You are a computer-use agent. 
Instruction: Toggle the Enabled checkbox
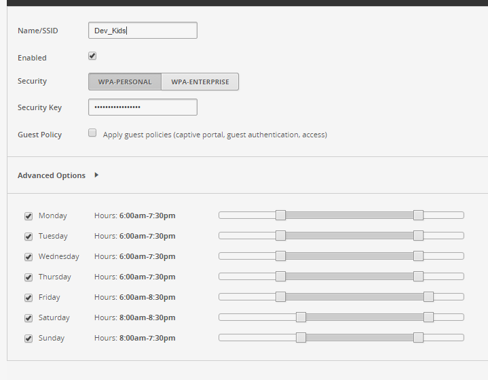(x=92, y=56)
